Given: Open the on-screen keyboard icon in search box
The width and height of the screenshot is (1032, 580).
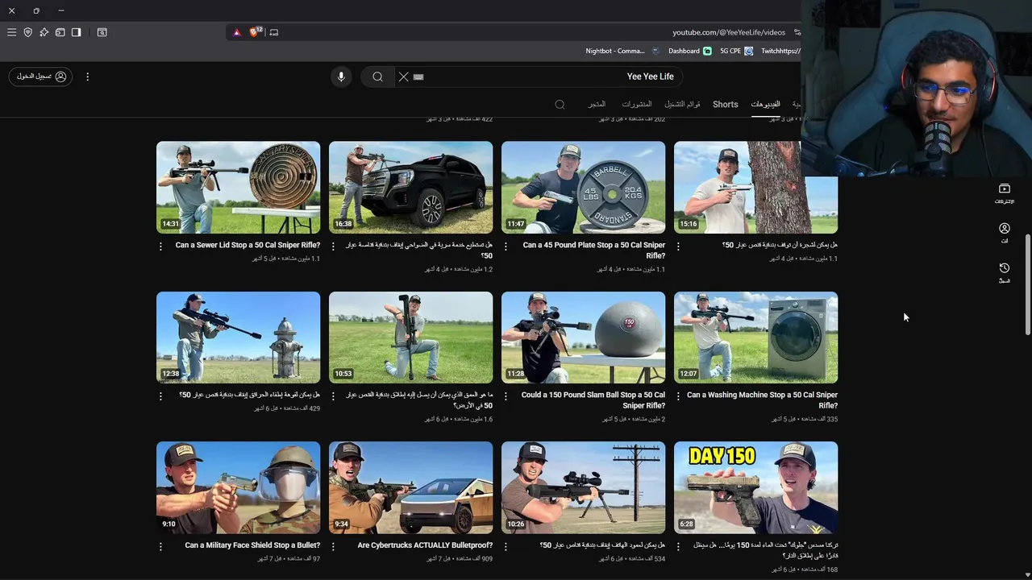Looking at the screenshot, I should point(418,77).
